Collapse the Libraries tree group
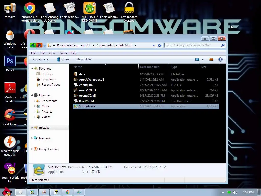This screenshot has width=261, height=196. click(32, 95)
